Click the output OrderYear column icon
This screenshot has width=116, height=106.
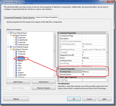point(16,52)
